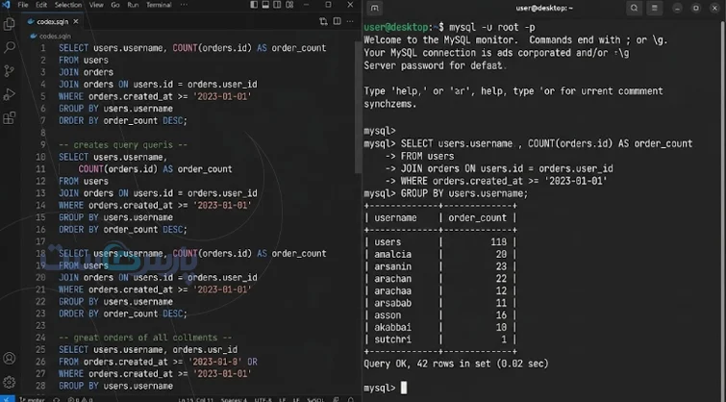Open the Extensions view in the activity bar
This screenshot has height=402, width=726.
pos(10,117)
